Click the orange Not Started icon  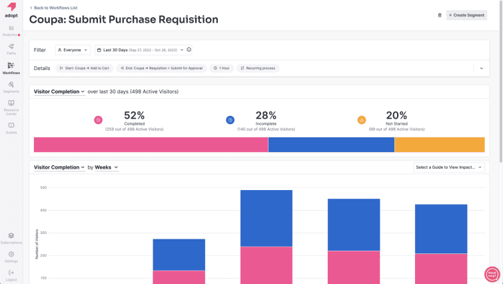click(x=362, y=120)
